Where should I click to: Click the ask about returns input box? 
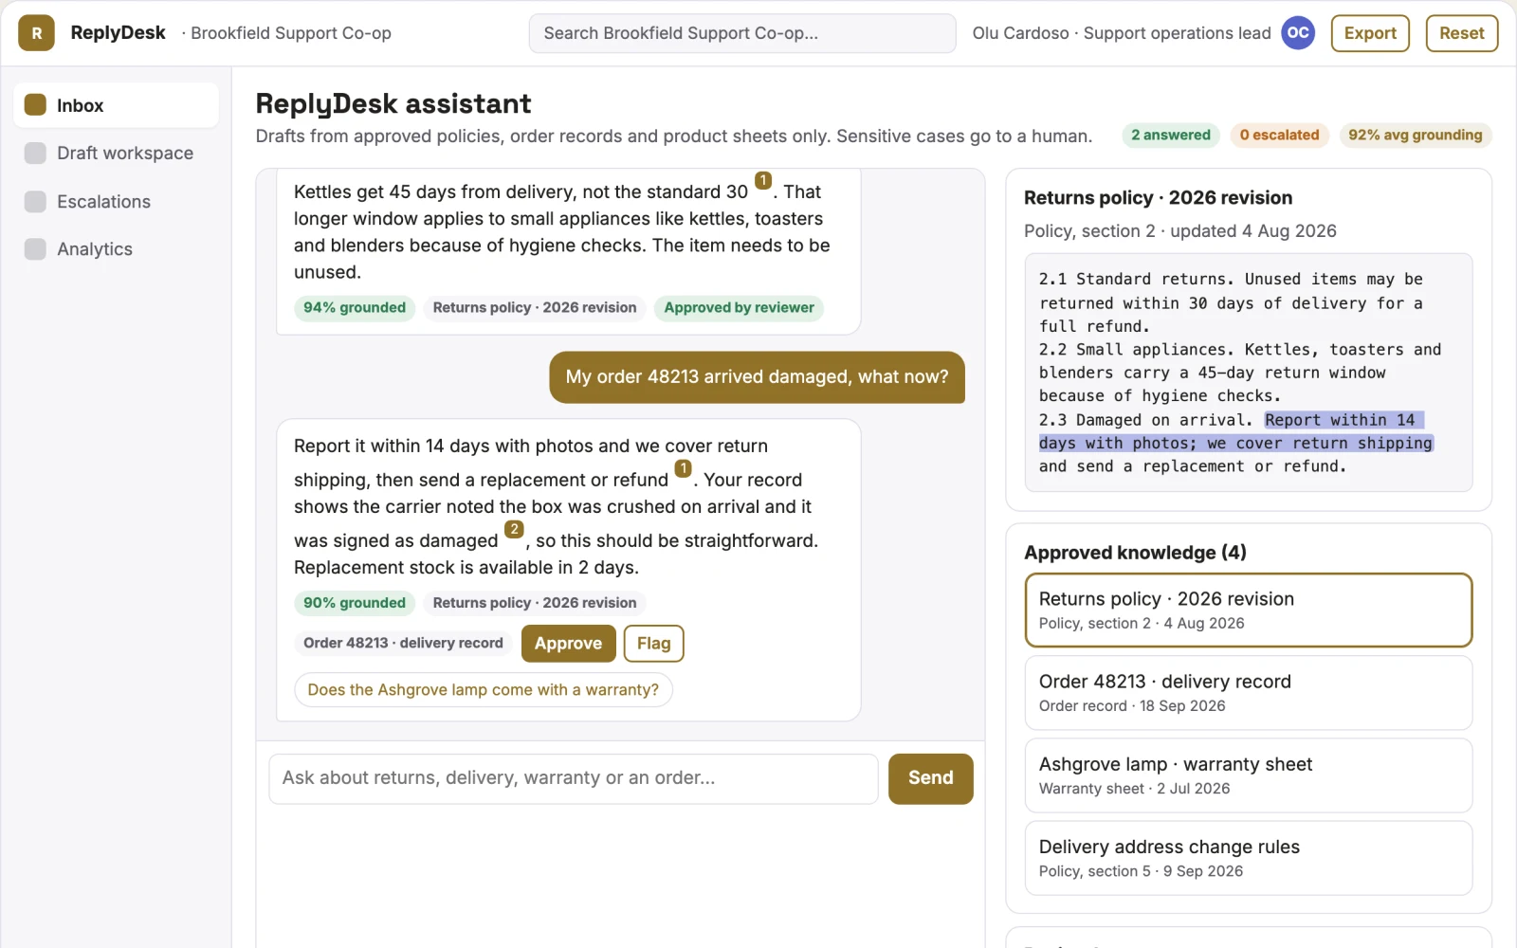pos(574,778)
